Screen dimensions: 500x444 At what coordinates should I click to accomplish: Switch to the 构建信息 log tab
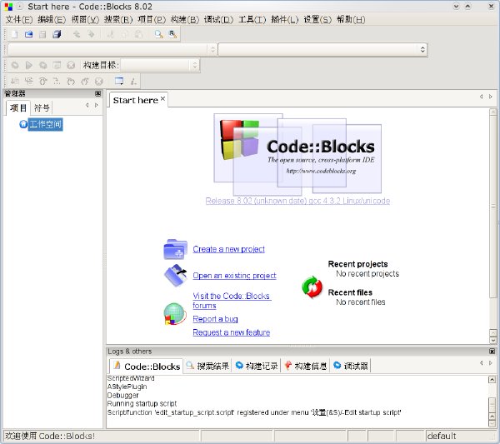pos(305,366)
